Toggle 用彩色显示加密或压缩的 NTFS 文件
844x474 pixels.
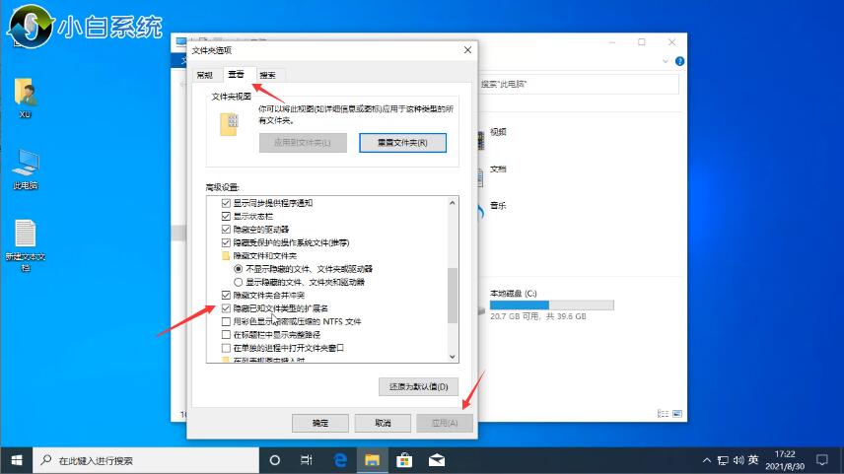(226, 321)
